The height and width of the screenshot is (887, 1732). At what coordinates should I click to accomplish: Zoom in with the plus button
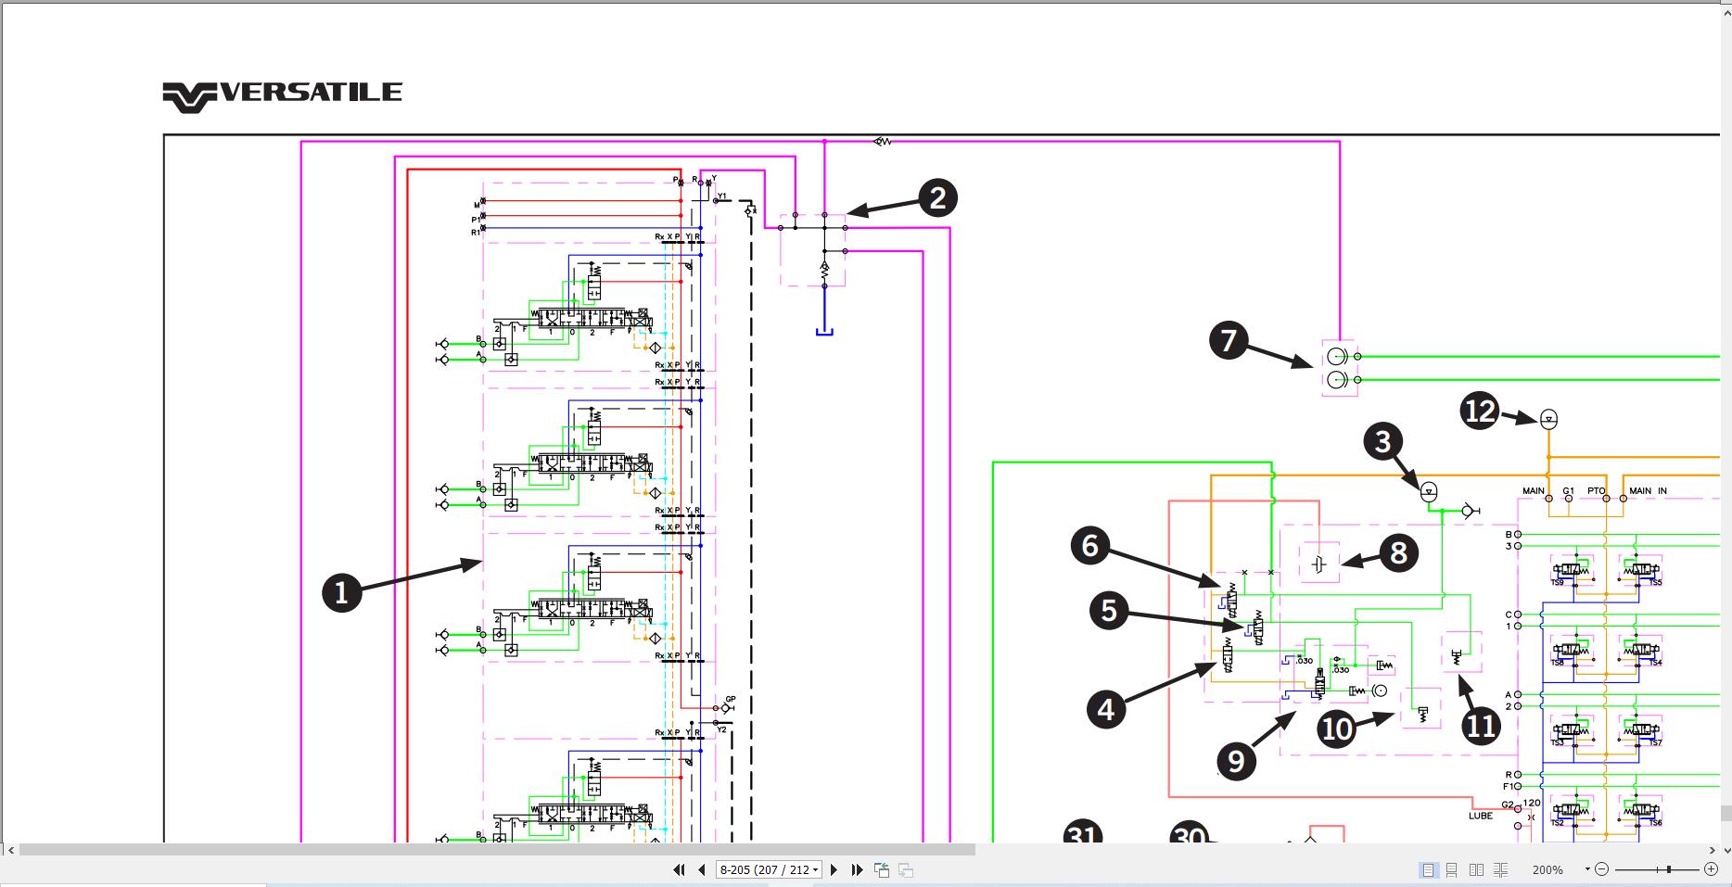(1712, 869)
